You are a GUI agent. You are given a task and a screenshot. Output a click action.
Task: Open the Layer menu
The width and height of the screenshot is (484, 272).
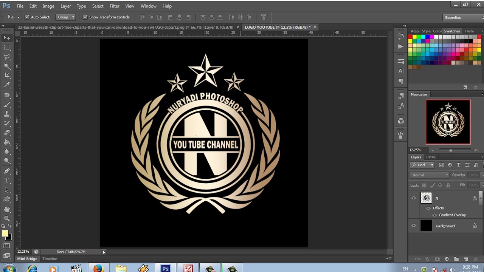[x=66, y=6]
